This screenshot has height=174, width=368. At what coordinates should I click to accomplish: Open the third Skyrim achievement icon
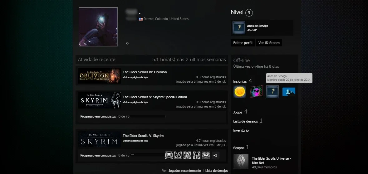(187, 155)
